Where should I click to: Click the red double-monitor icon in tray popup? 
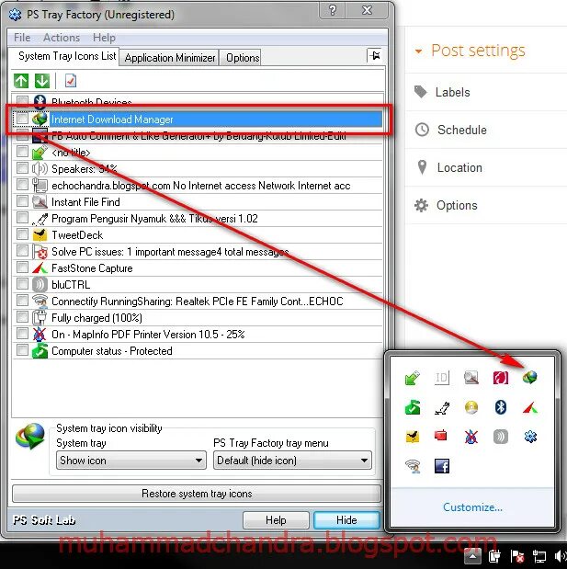coord(441,436)
